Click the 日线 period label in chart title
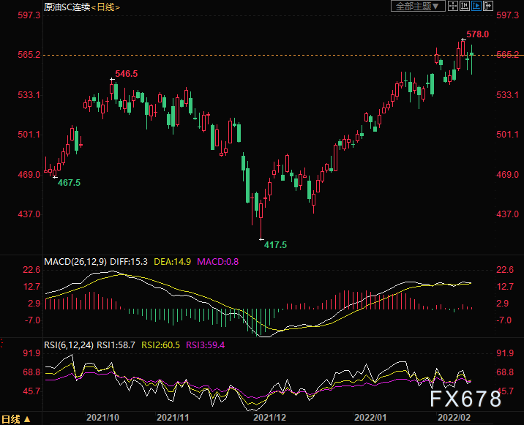The image size is (524, 425). 105,7
